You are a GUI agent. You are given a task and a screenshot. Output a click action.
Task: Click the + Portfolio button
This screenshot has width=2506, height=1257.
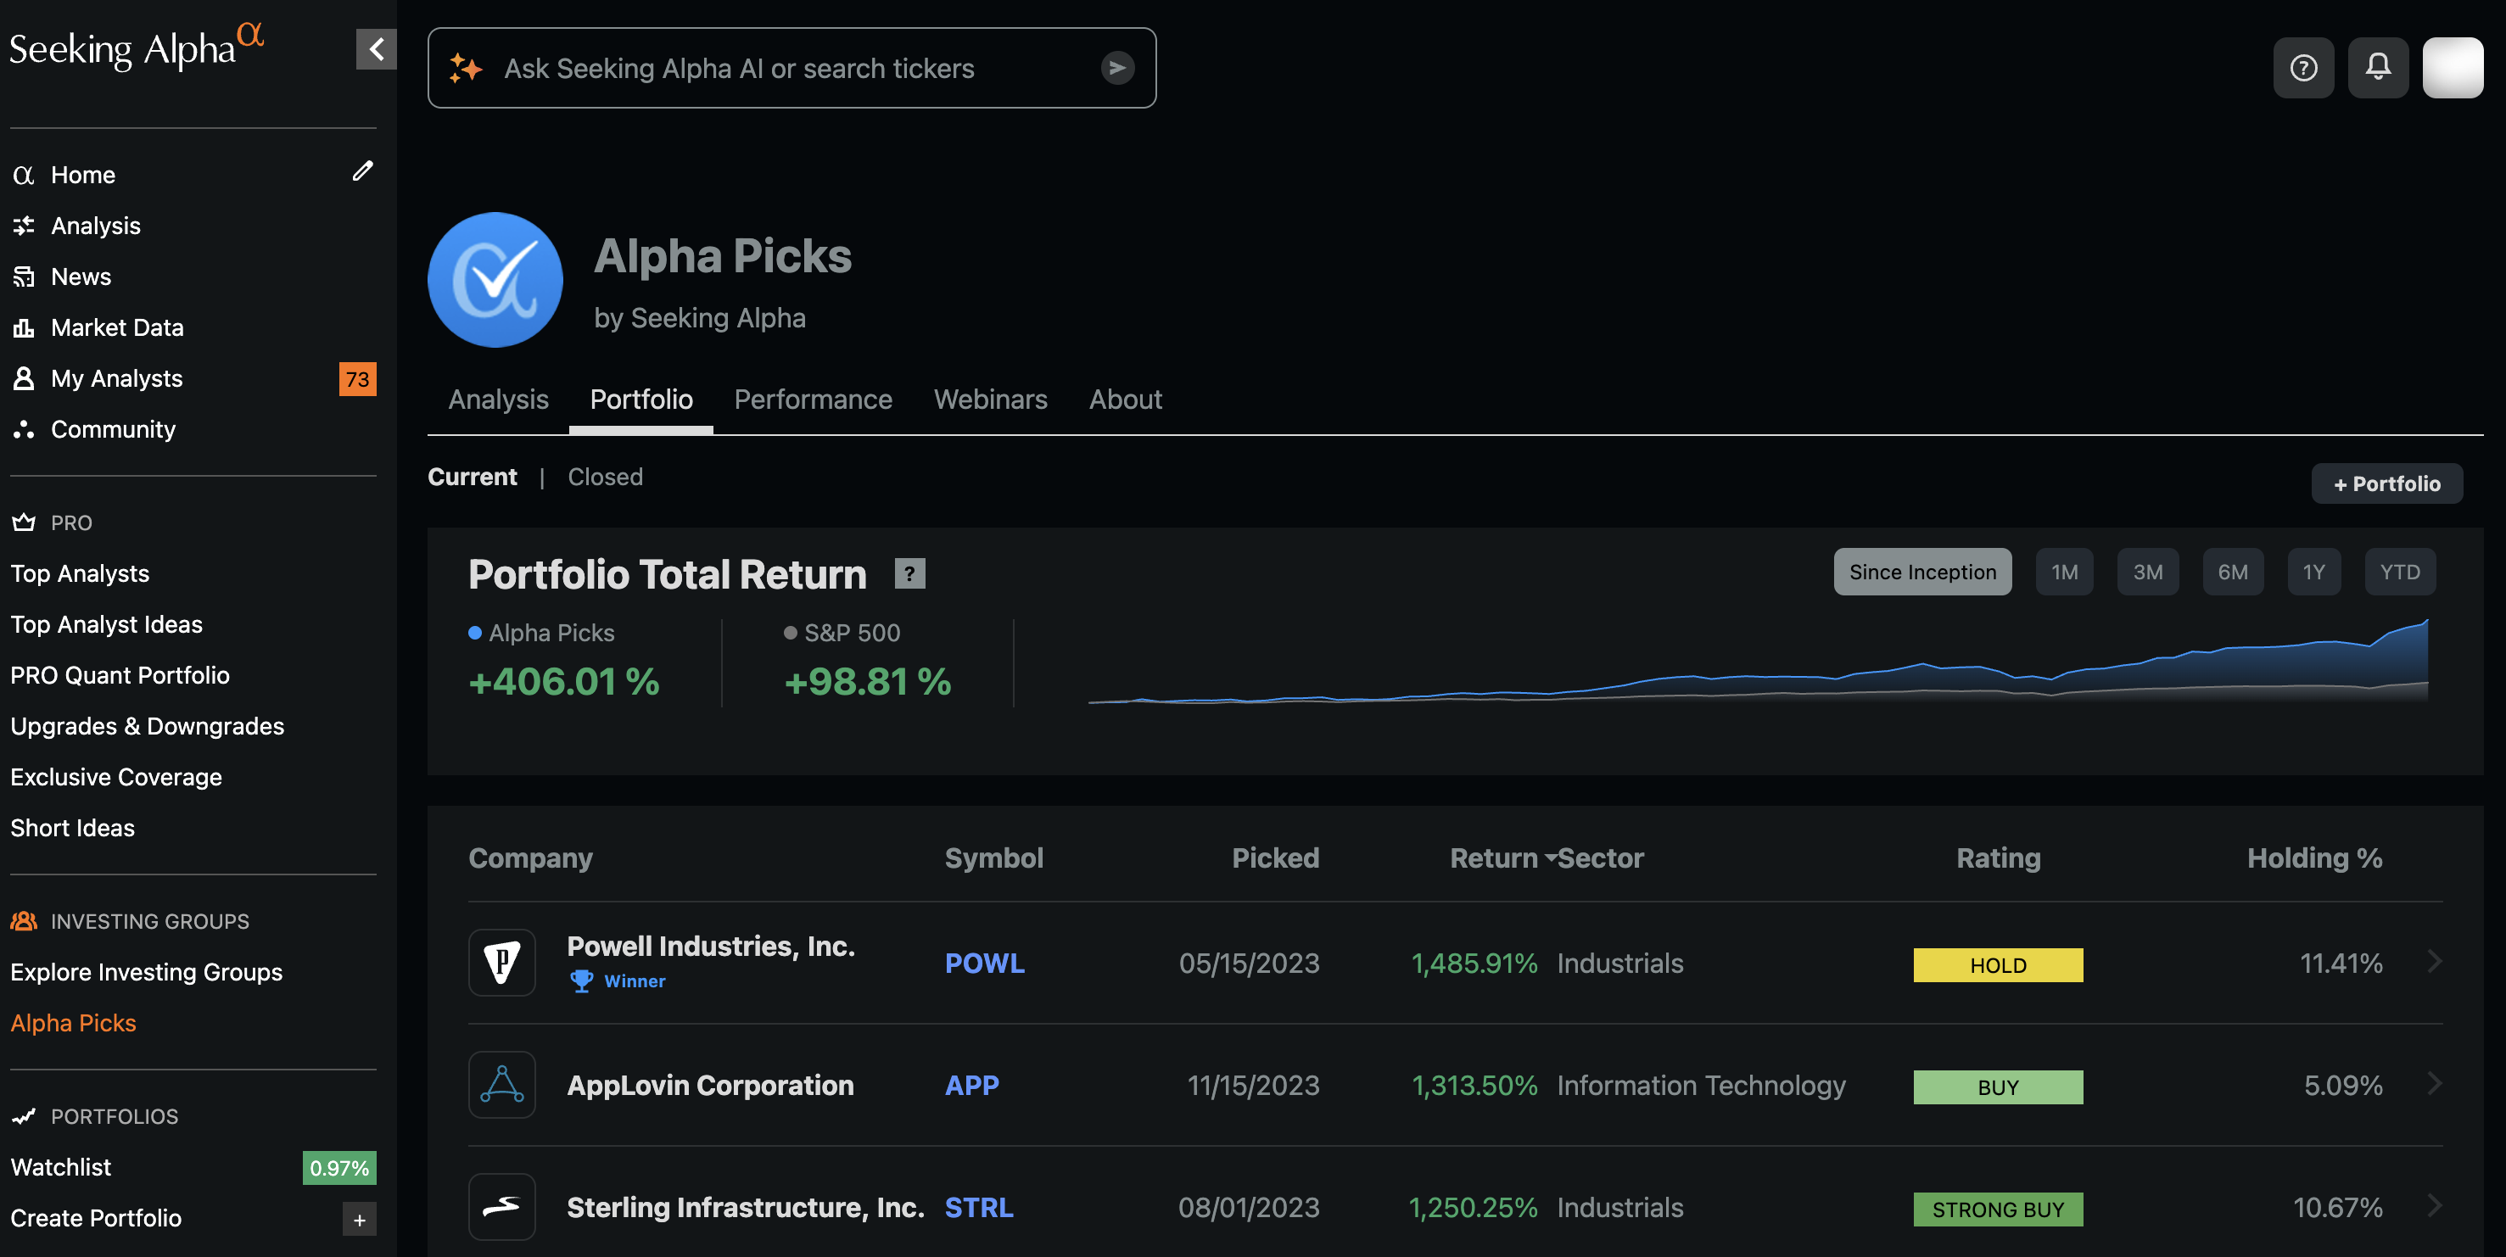click(2386, 483)
